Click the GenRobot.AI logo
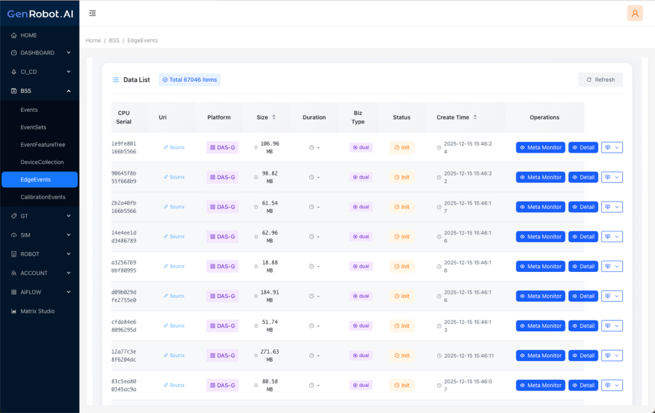Viewport: 655px width, 413px height. pyautogui.click(x=40, y=13)
